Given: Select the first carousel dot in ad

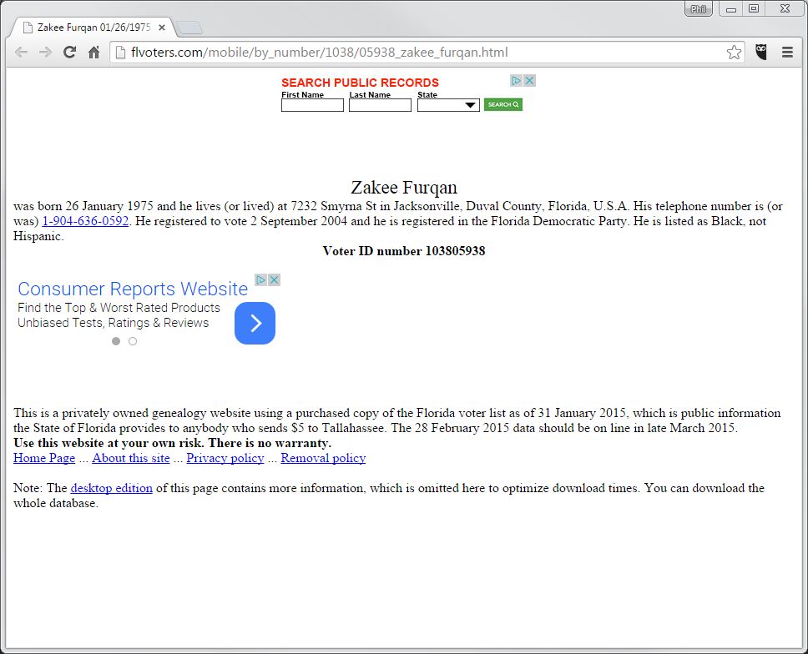Looking at the screenshot, I should 116,341.
